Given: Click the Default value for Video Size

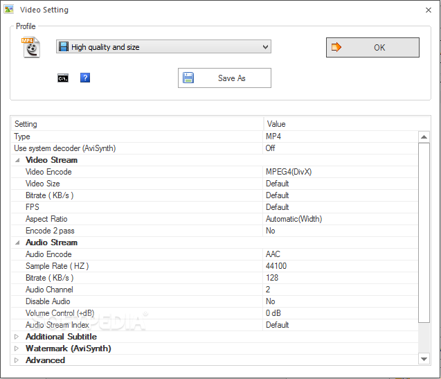Looking at the screenshot, I should (278, 184).
